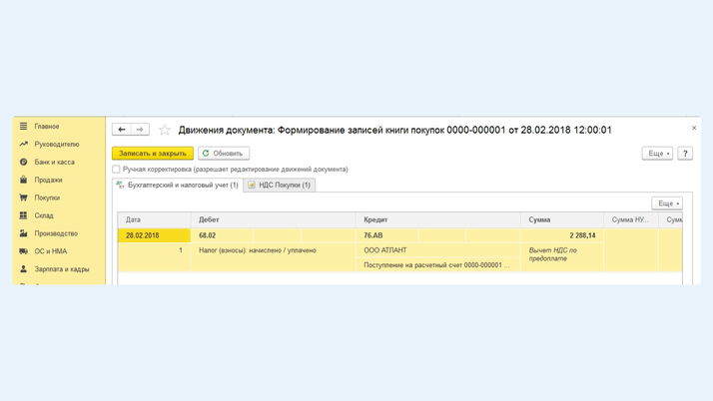This screenshot has width=713, height=401.
Task: Click the Обновить refresh button
Action: pos(224,154)
